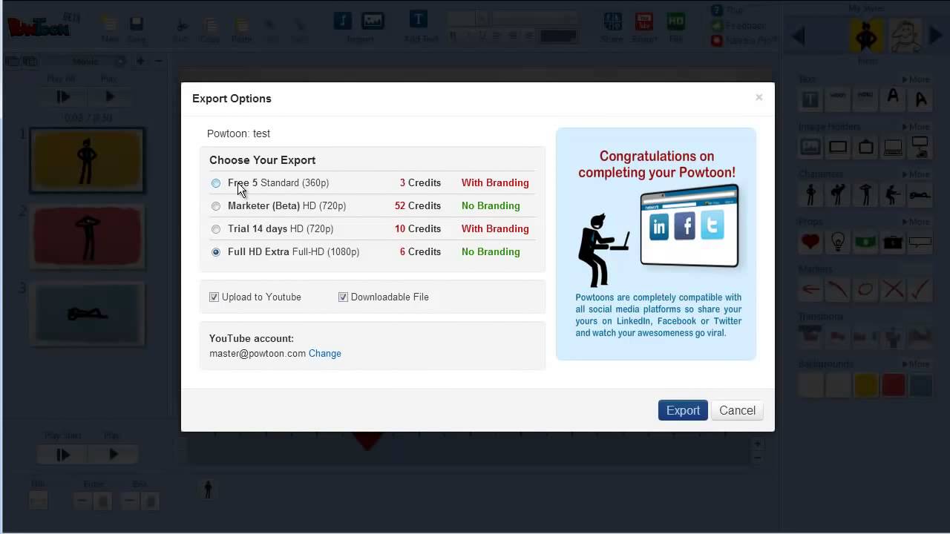Click the Cut scissors icon

tap(181, 26)
